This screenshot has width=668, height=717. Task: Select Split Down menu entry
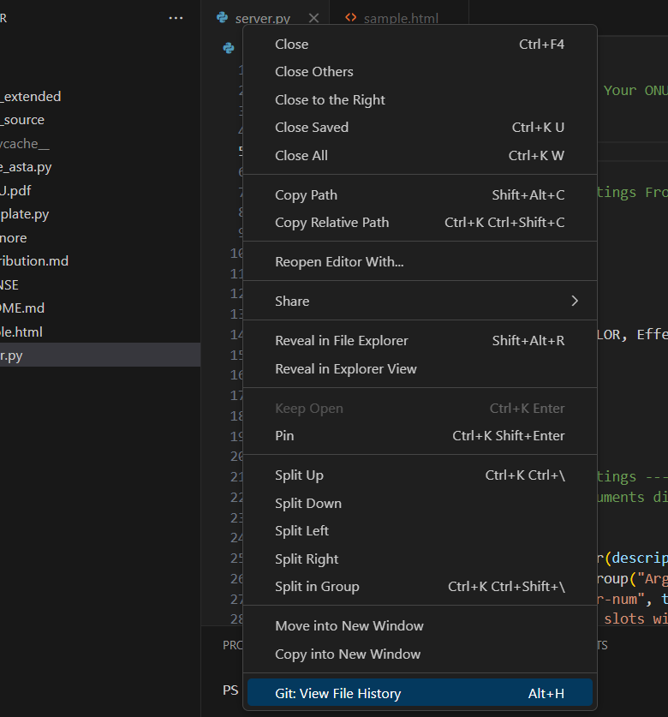420,504
